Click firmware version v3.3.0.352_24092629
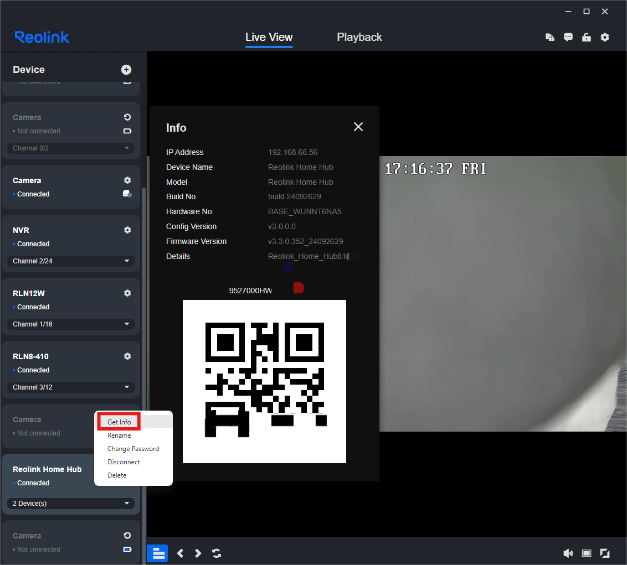Image resolution: width=627 pixels, height=565 pixels. tap(306, 241)
